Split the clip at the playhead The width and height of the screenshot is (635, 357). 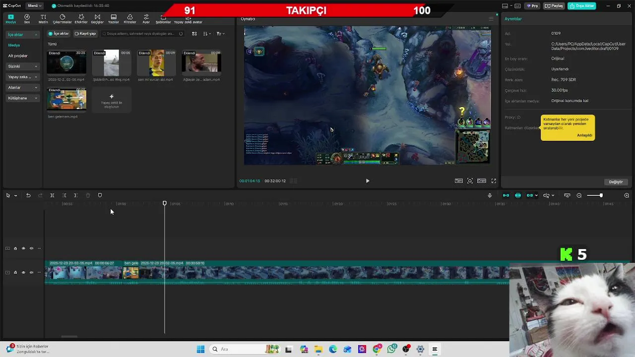(x=52, y=195)
